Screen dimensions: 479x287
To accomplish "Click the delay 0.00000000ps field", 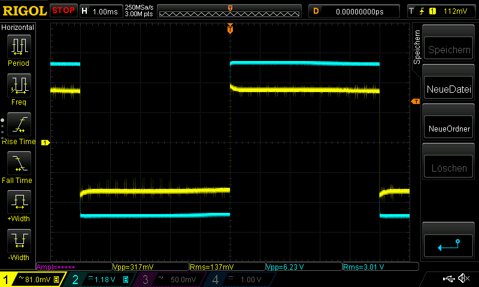I will [354, 11].
